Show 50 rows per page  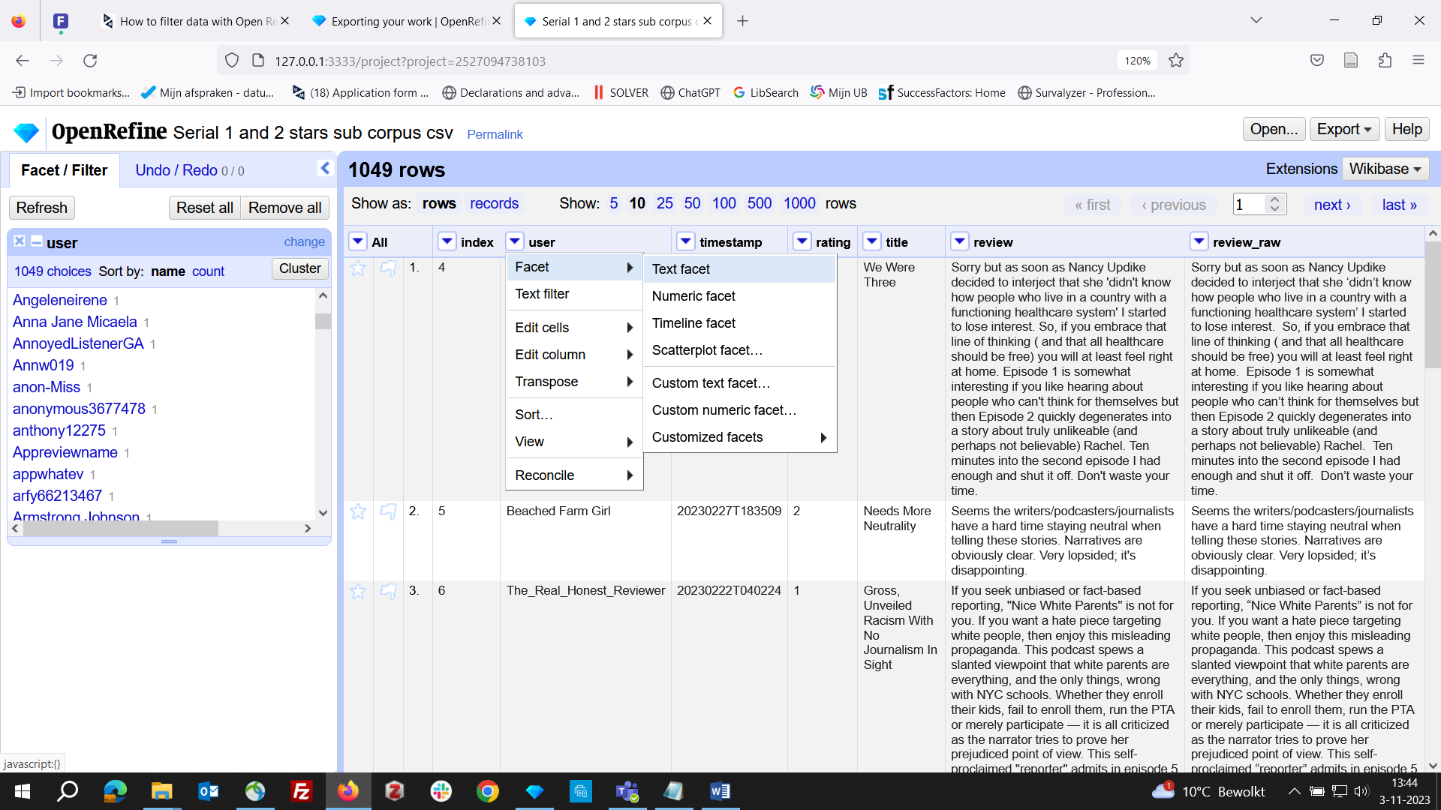pyautogui.click(x=692, y=203)
